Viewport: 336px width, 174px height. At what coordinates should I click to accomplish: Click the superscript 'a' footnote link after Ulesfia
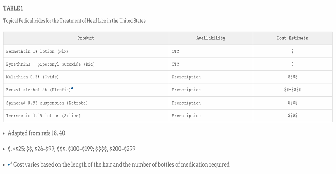point(72,88)
